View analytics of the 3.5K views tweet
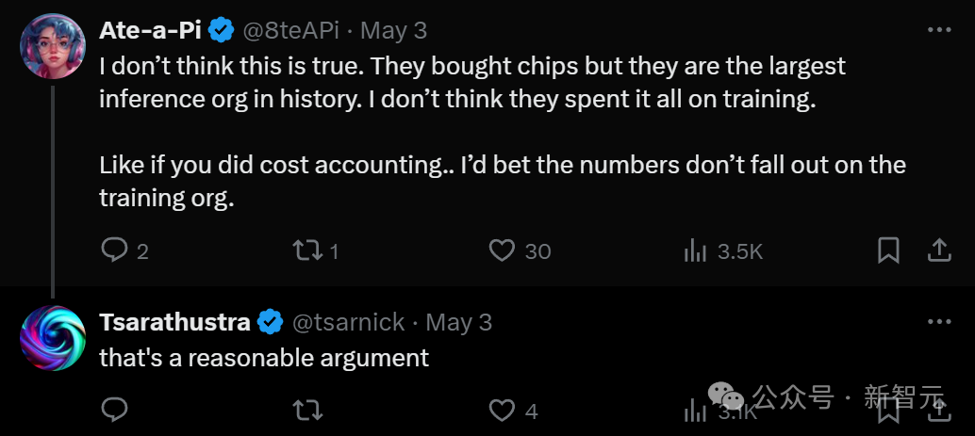The height and width of the screenshot is (436, 975). pyautogui.click(x=695, y=250)
